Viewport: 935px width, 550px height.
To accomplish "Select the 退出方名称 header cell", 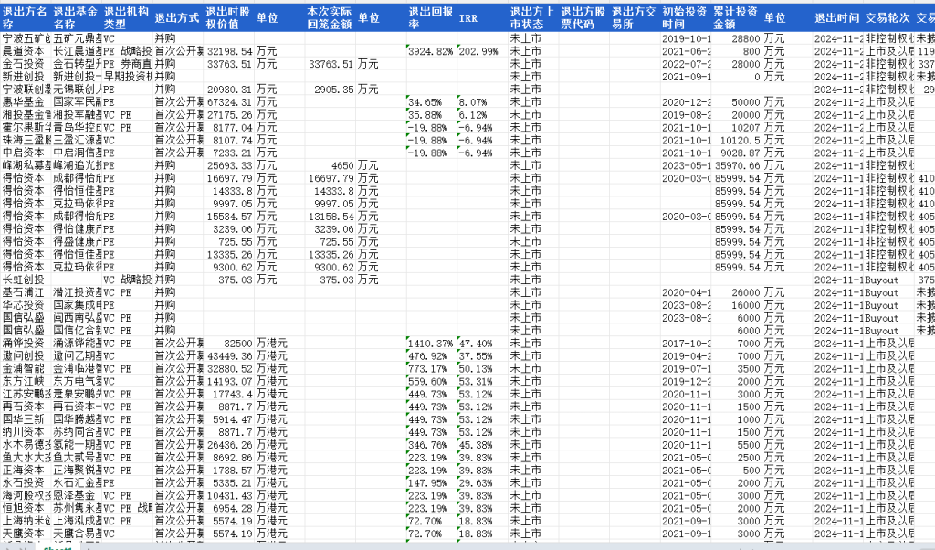I will [x=26, y=17].
